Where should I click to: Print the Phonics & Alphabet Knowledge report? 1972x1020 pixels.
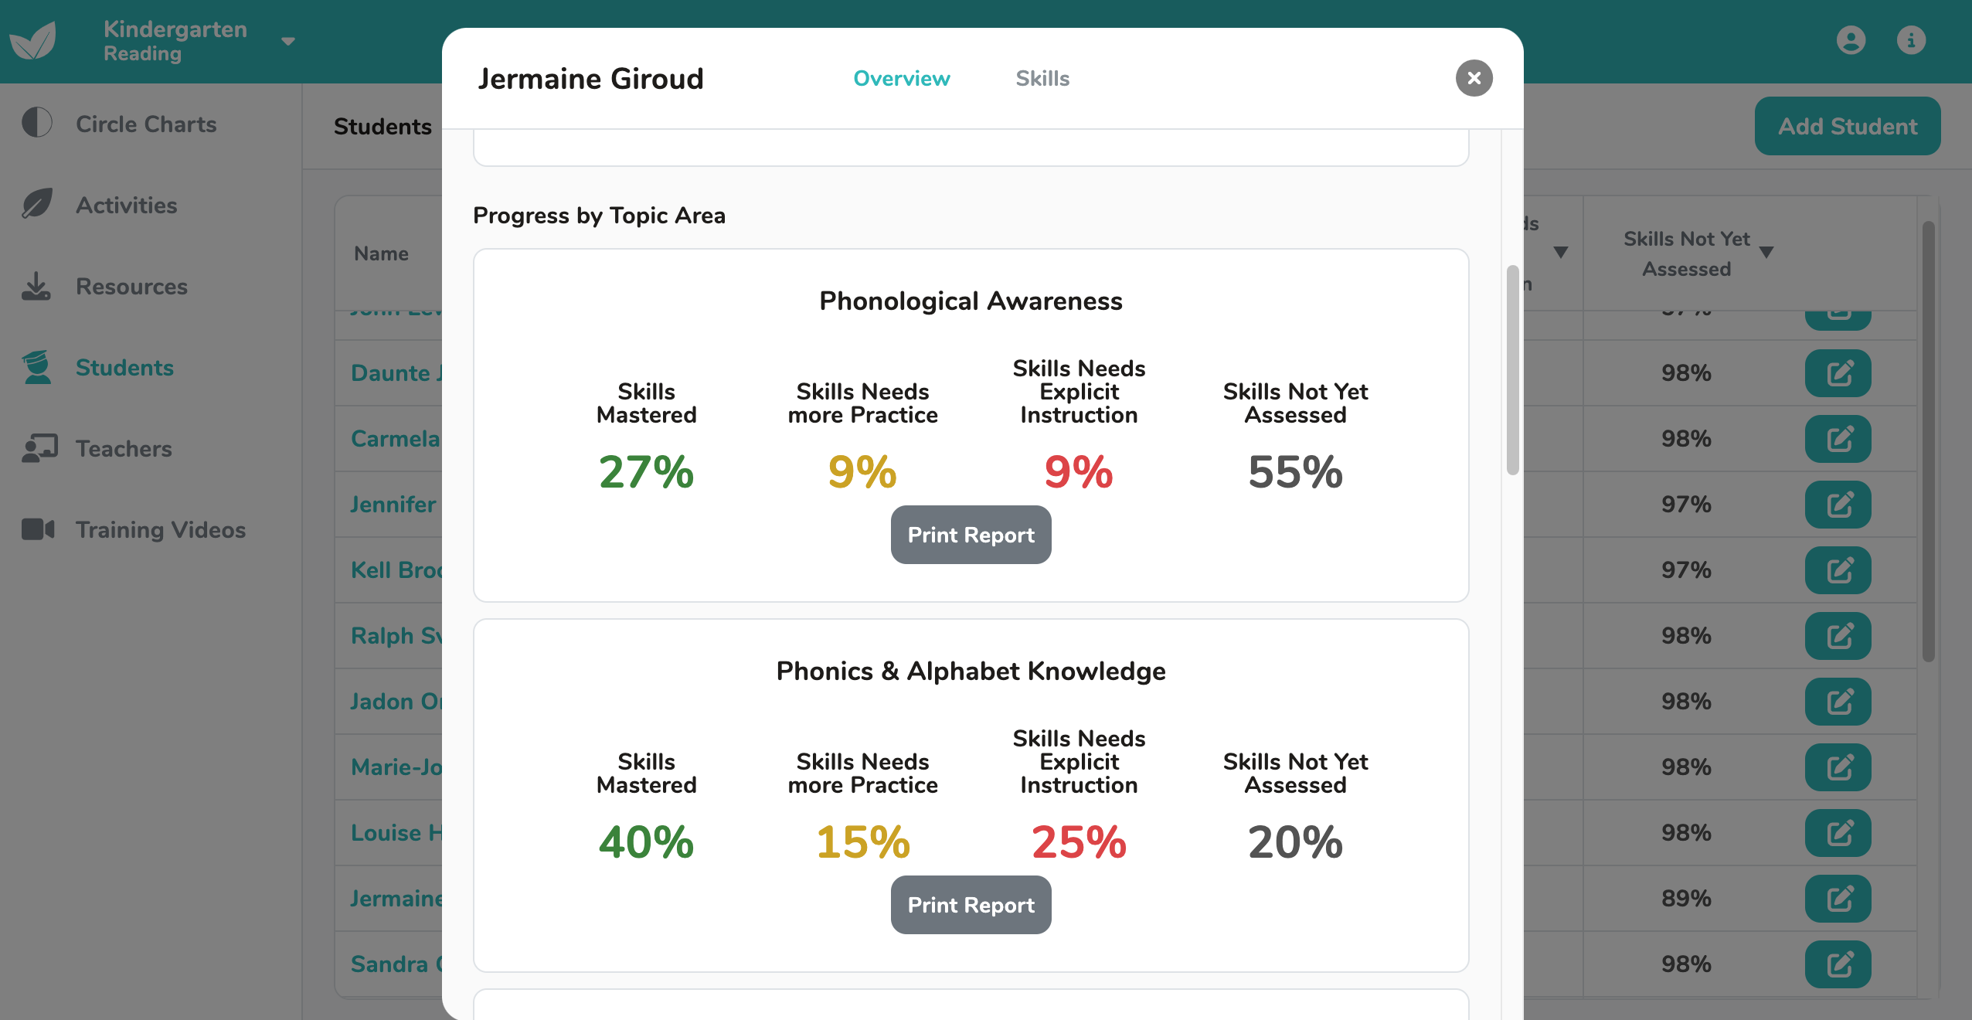click(971, 905)
